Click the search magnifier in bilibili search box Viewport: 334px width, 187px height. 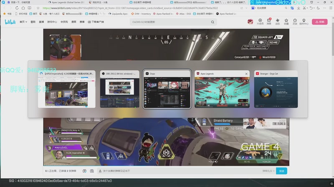[x=213, y=22]
